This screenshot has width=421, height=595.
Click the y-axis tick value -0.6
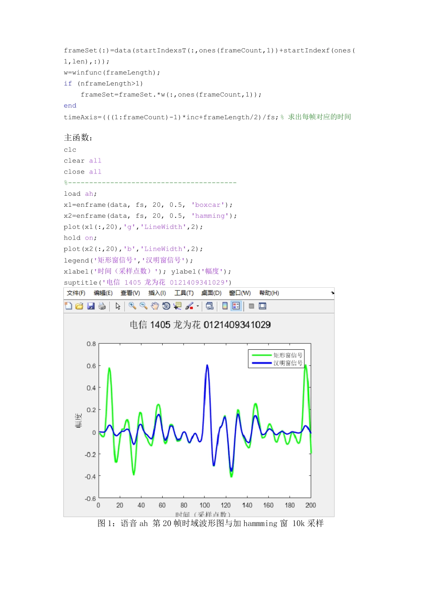(90, 498)
